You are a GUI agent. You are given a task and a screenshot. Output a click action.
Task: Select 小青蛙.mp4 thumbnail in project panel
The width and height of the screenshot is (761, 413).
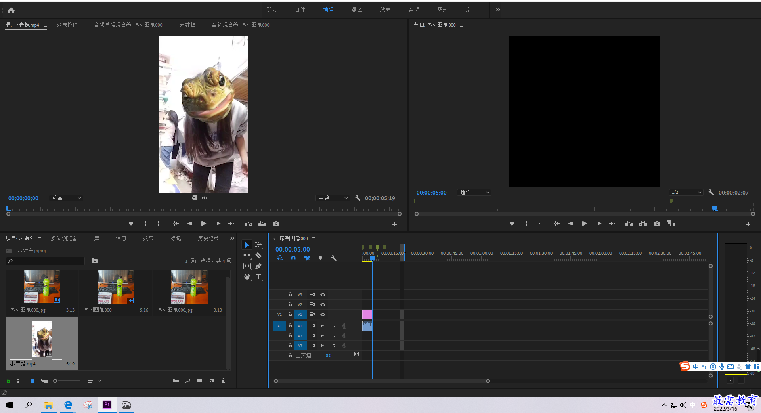coord(42,339)
